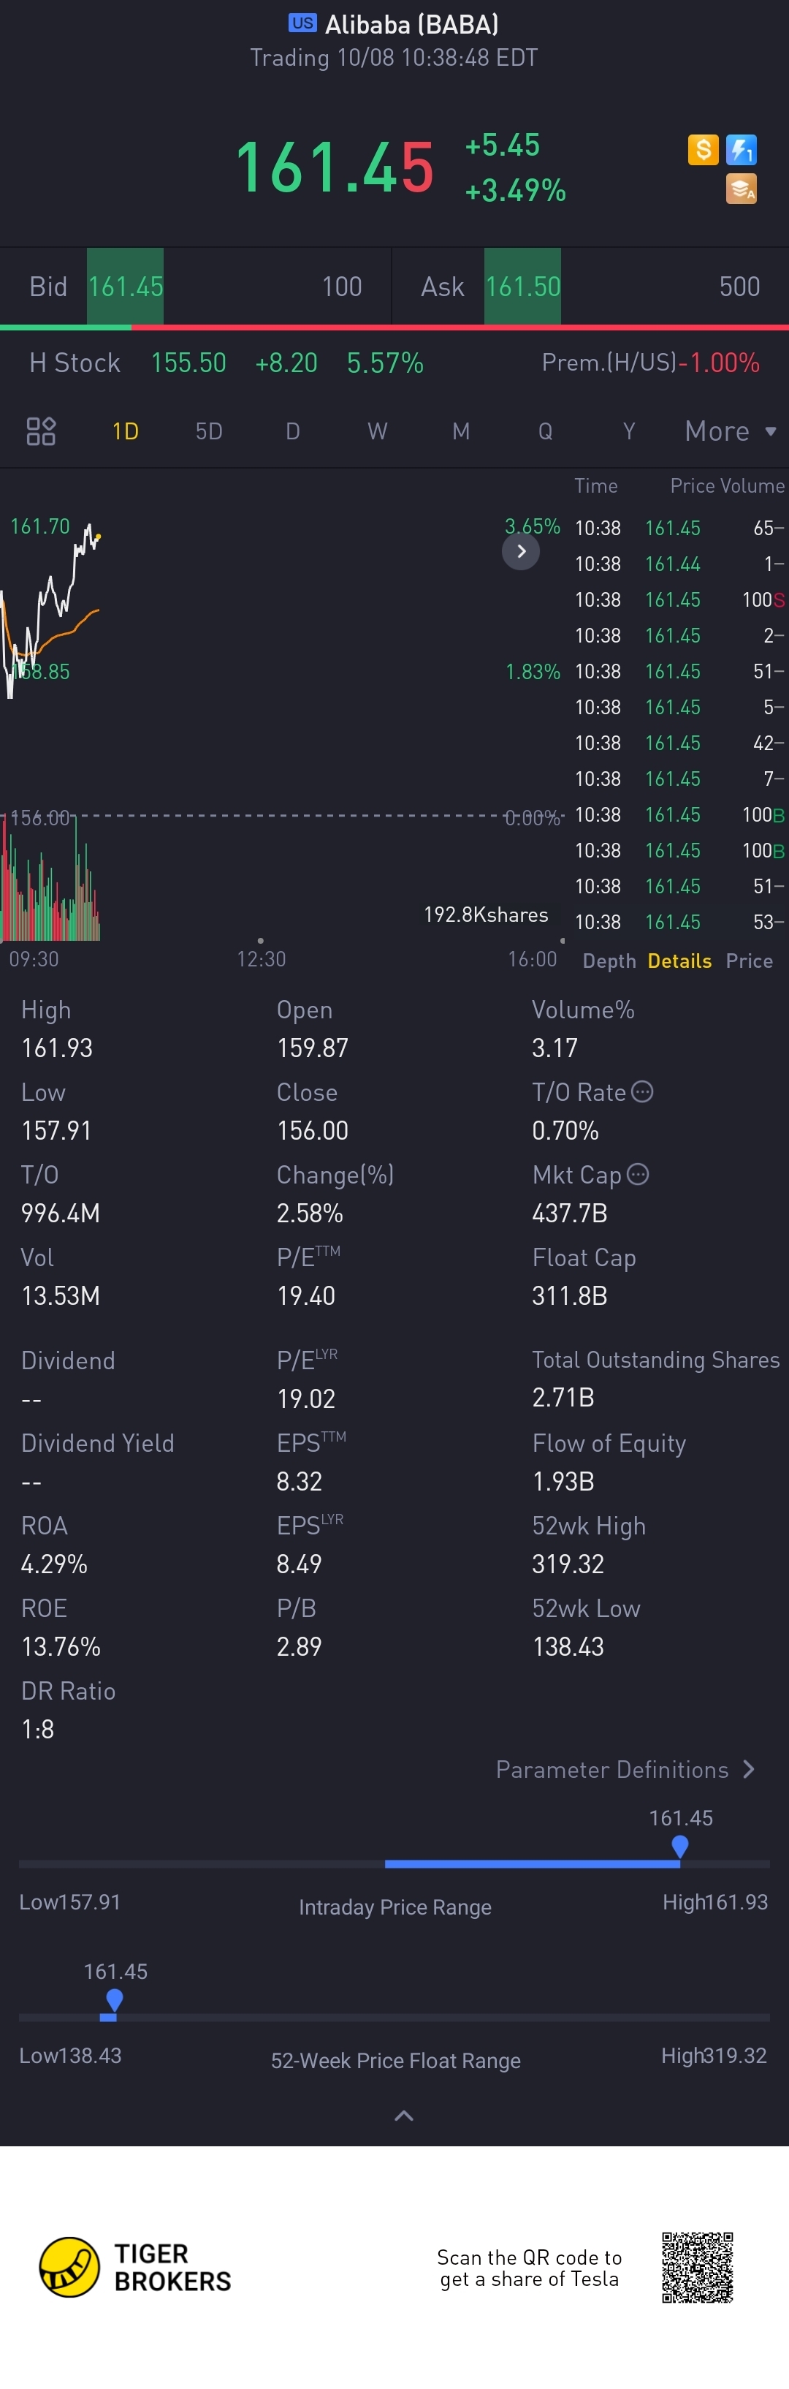Tap the EPS LYR value 8.49
789x2389 pixels.
pos(299,1564)
